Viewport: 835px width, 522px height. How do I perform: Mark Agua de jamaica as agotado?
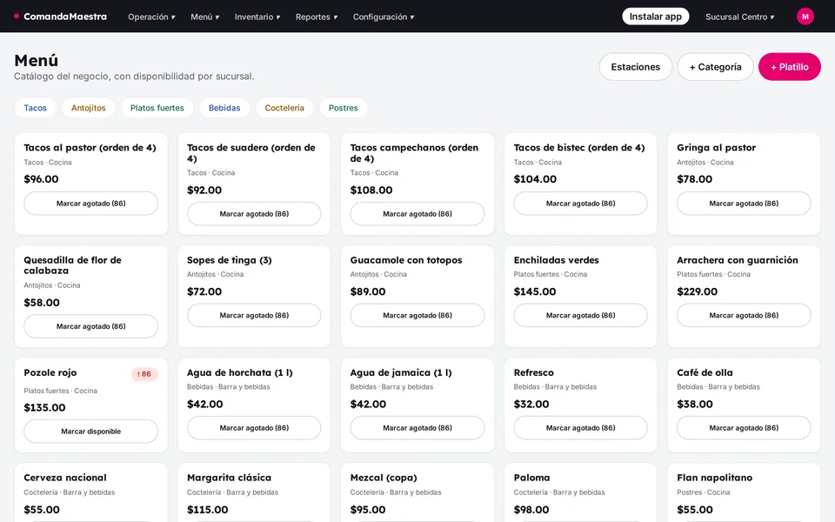tap(417, 428)
